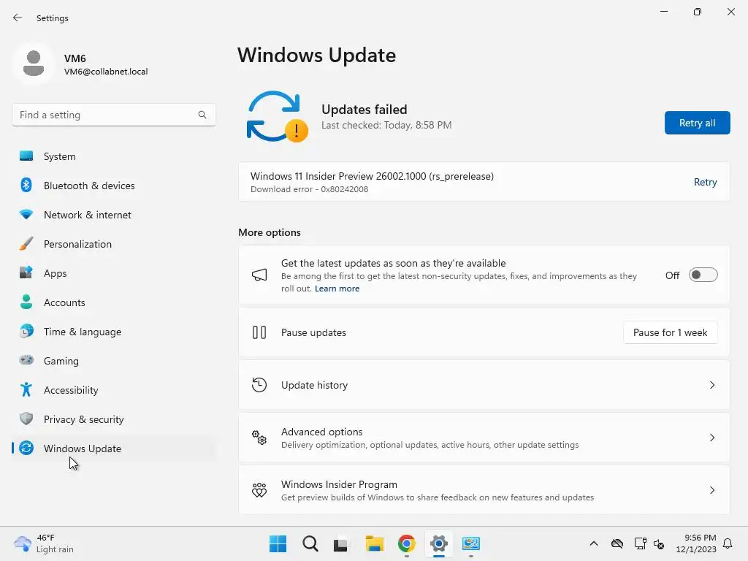The width and height of the screenshot is (748, 561).
Task: Open the Windows Start button on taskbar
Action: coord(278,543)
